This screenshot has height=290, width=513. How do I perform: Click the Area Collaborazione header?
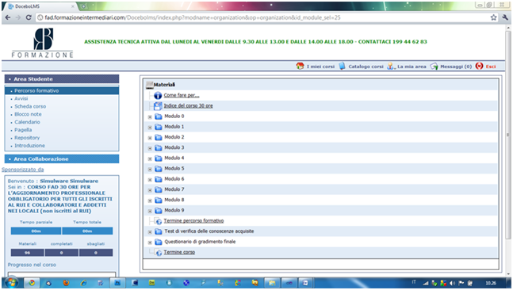pos(62,159)
